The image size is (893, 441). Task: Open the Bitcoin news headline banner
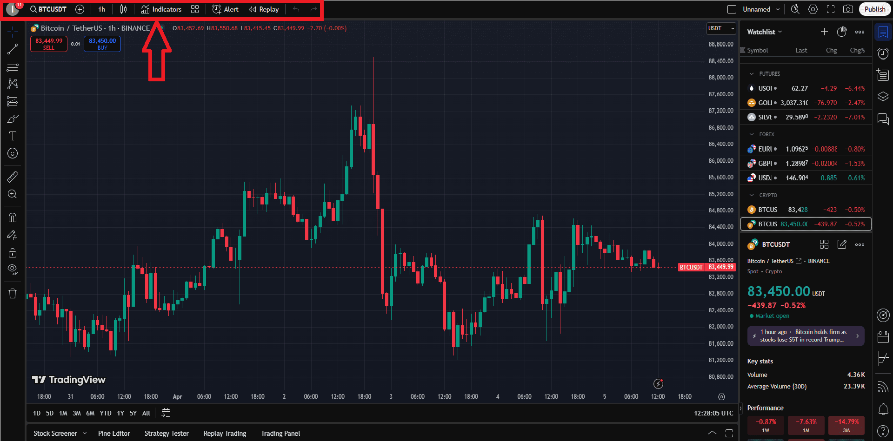tap(806, 336)
